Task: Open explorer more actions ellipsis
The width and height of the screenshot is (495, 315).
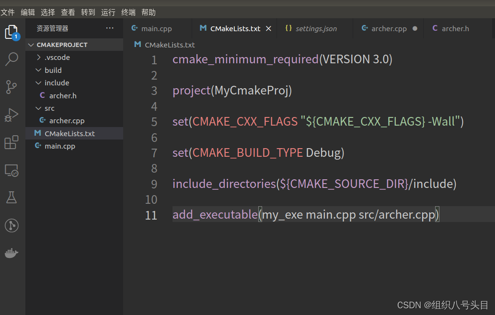Action: coord(110,28)
